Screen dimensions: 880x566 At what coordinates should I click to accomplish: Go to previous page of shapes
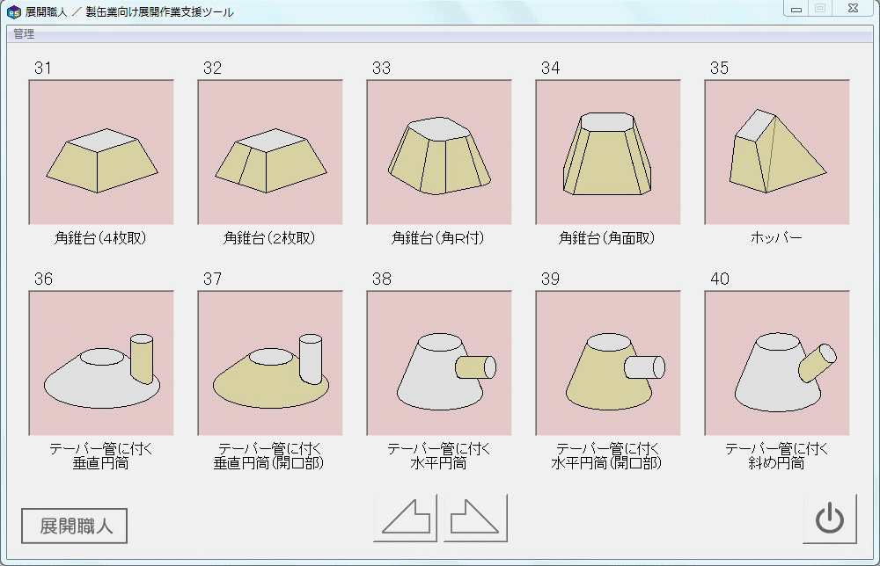click(405, 518)
